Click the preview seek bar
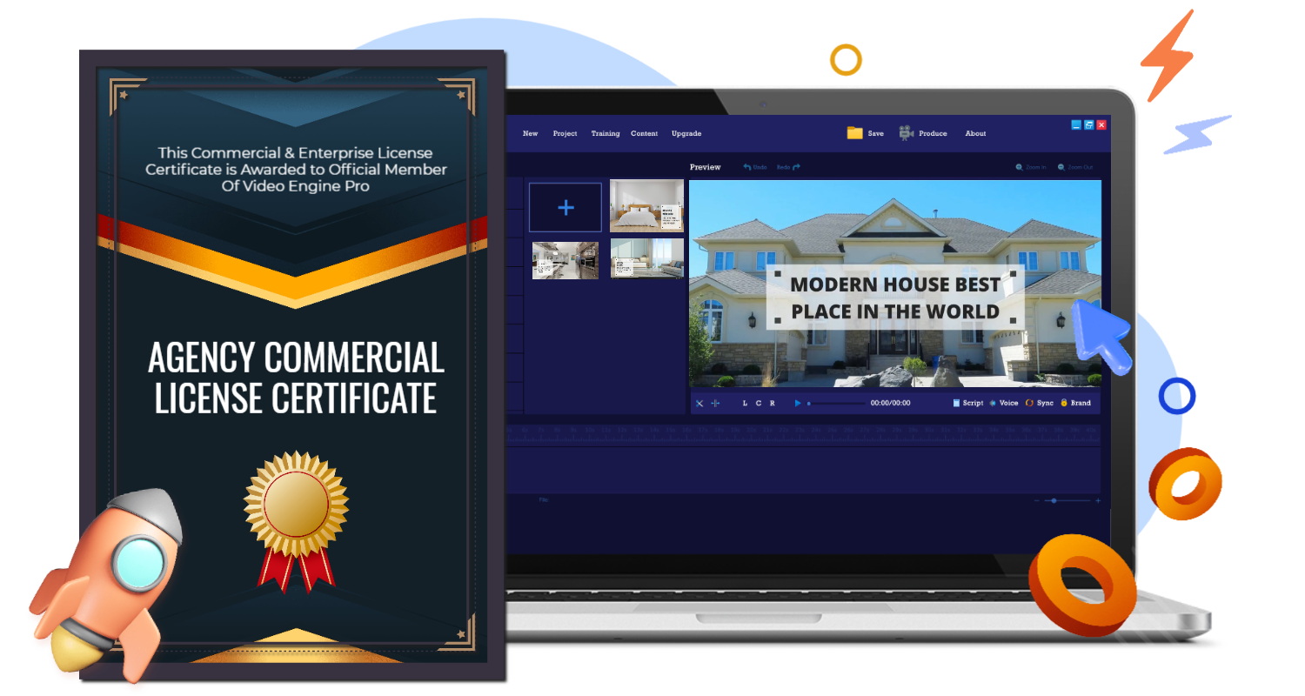 coord(836,403)
